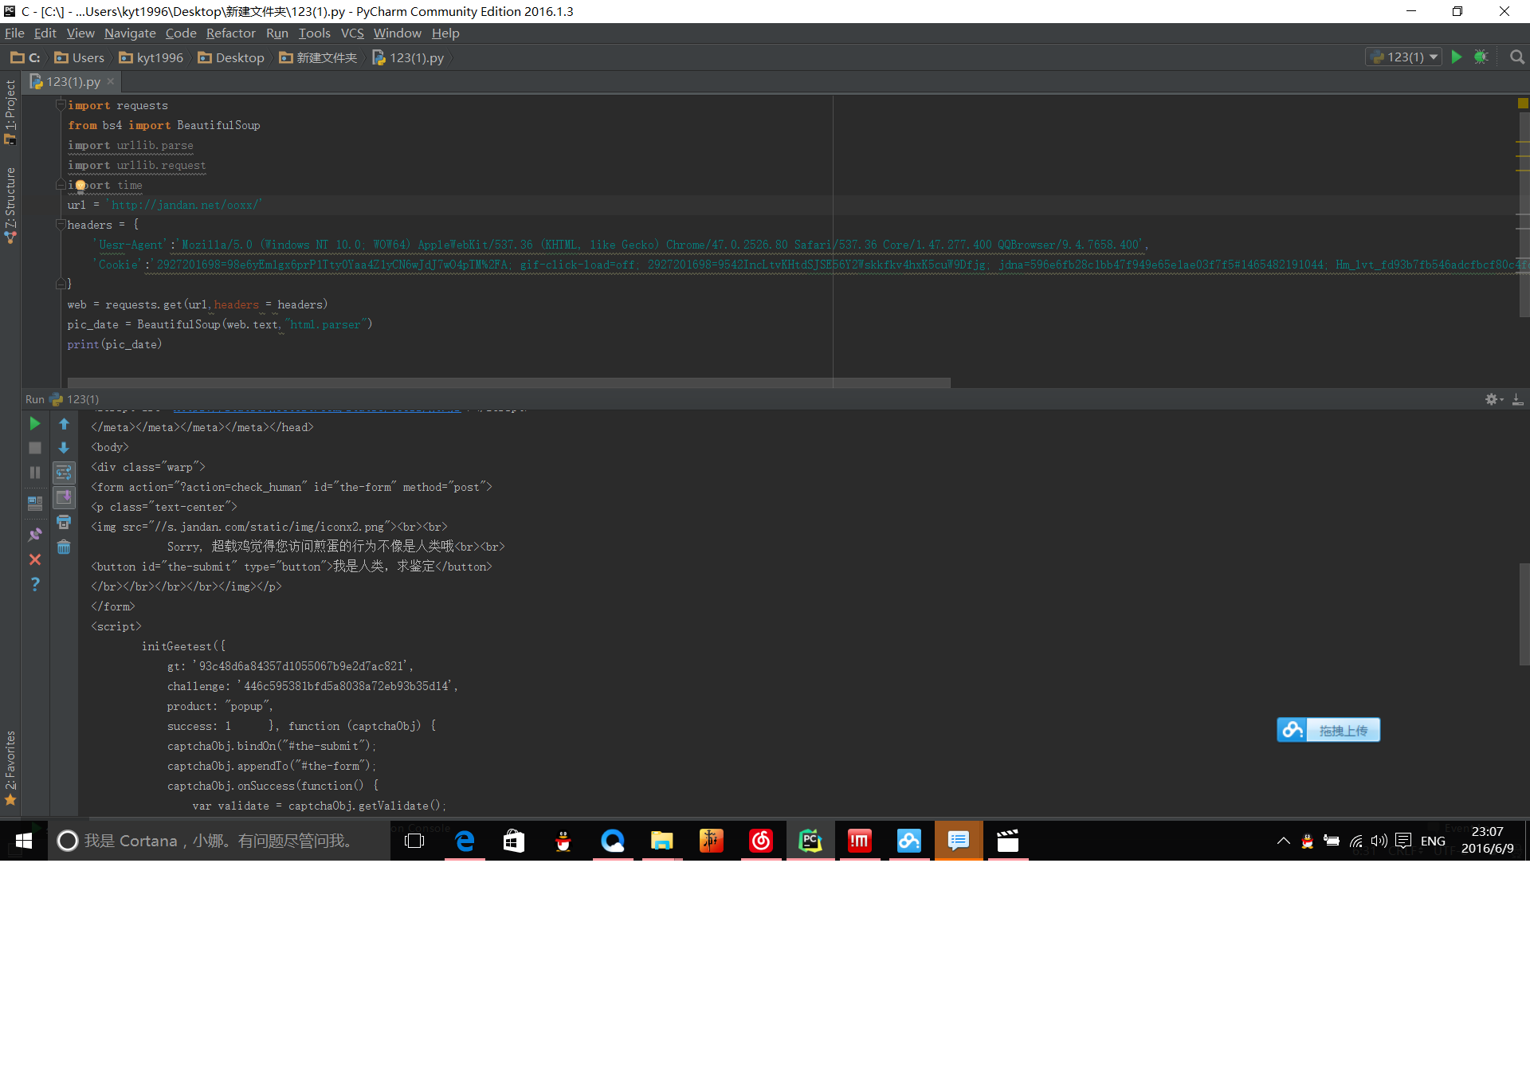The image size is (1530, 1071).
Task: Open the Edit menu
Action: [45, 33]
